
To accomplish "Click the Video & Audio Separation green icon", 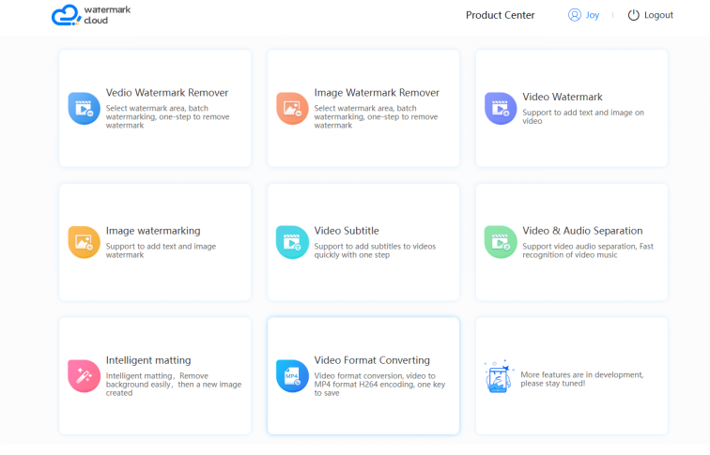I will (x=501, y=242).
